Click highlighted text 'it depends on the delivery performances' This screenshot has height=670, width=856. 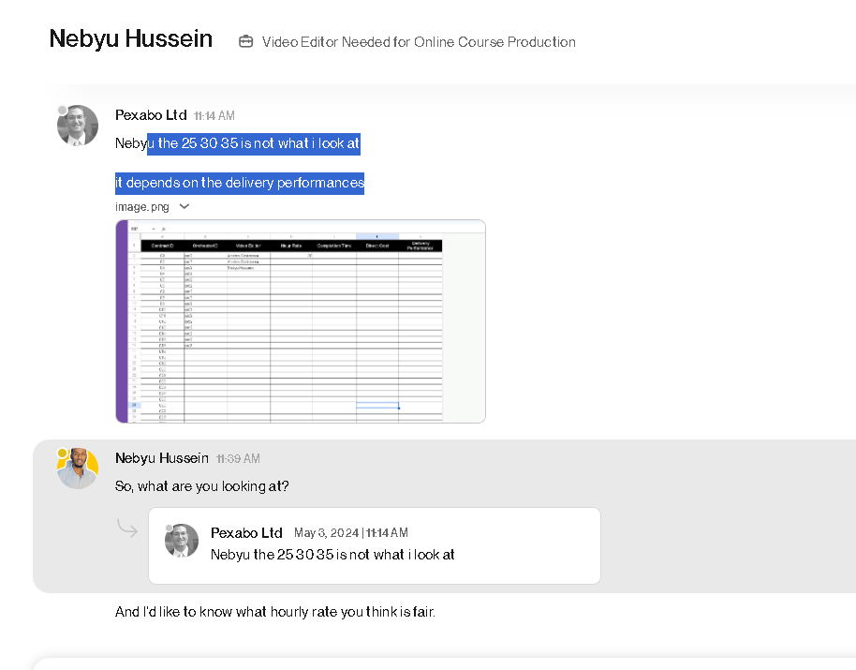point(240,183)
